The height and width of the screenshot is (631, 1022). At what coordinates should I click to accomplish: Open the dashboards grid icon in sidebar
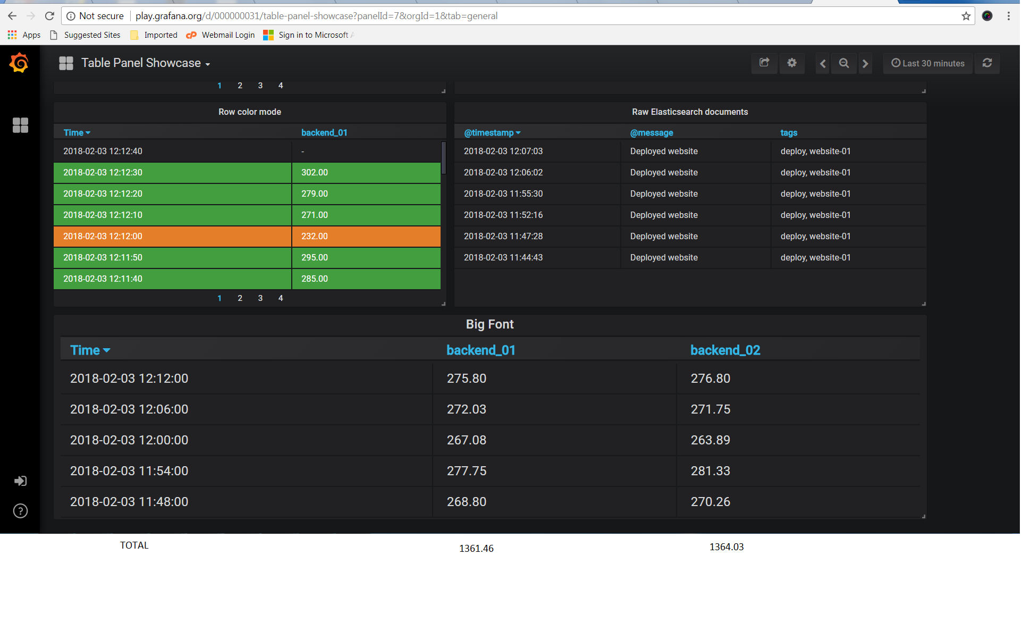coord(20,125)
